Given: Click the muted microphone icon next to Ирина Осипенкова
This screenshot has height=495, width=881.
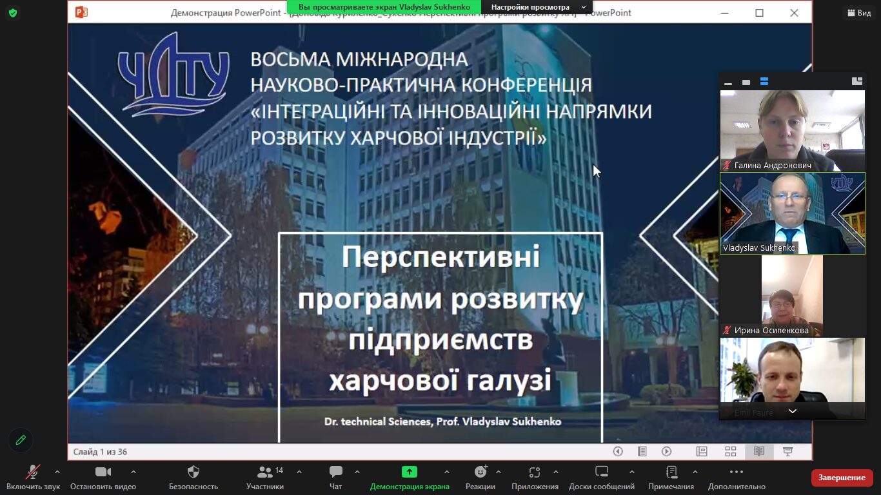Looking at the screenshot, I should 728,331.
